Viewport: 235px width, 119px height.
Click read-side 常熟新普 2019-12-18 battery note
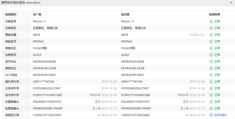coord(191,95)
